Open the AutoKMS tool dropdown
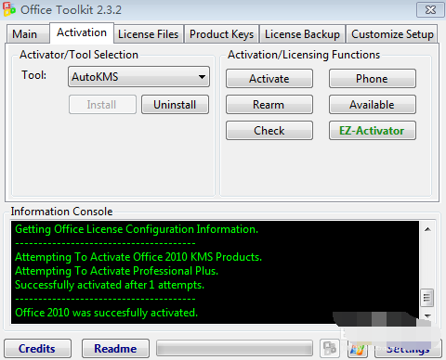Image resolution: width=446 pixels, height=360 pixels. [x=138, y=77]
